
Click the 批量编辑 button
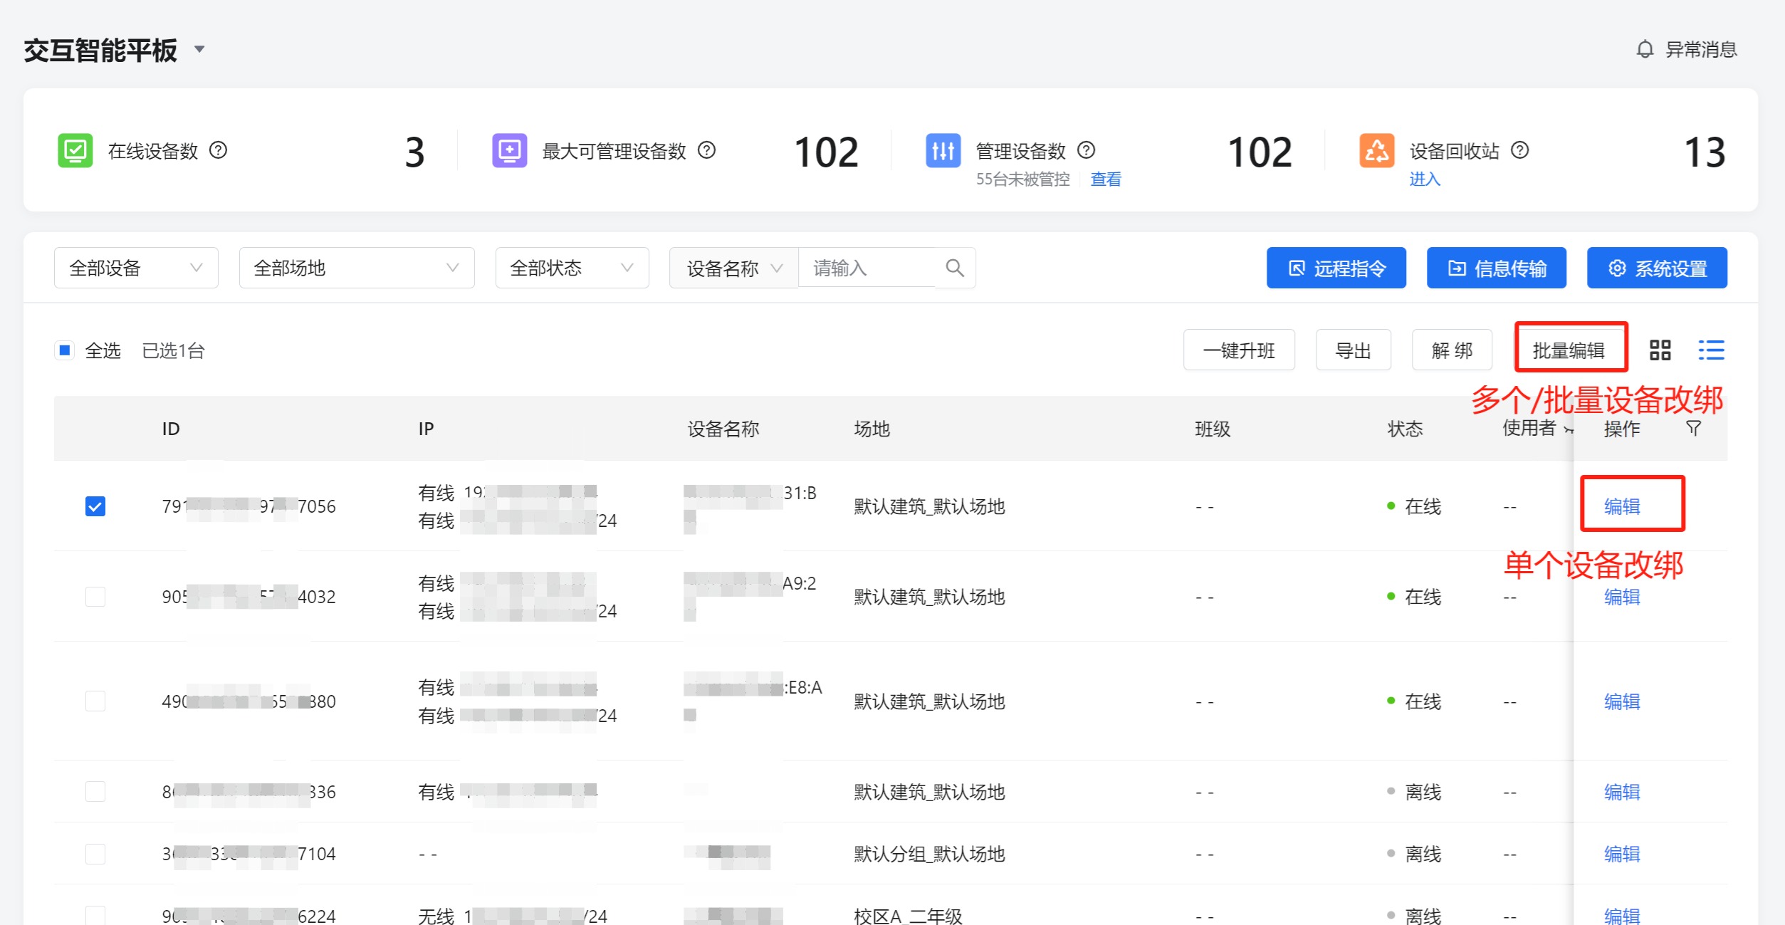[1569, 350]
